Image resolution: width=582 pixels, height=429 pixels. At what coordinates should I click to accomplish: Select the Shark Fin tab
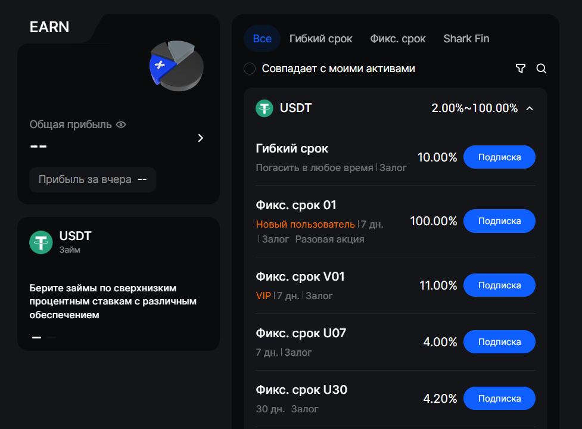click(466, 39)
